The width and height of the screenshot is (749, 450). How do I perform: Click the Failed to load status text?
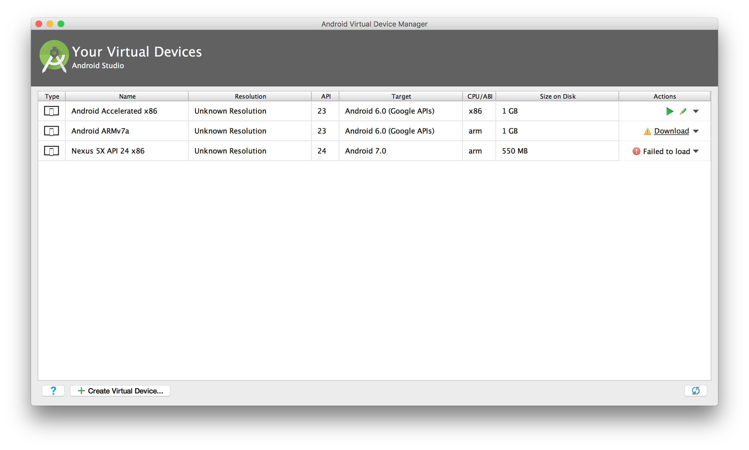pyautogui.click(x=666, y=151)
